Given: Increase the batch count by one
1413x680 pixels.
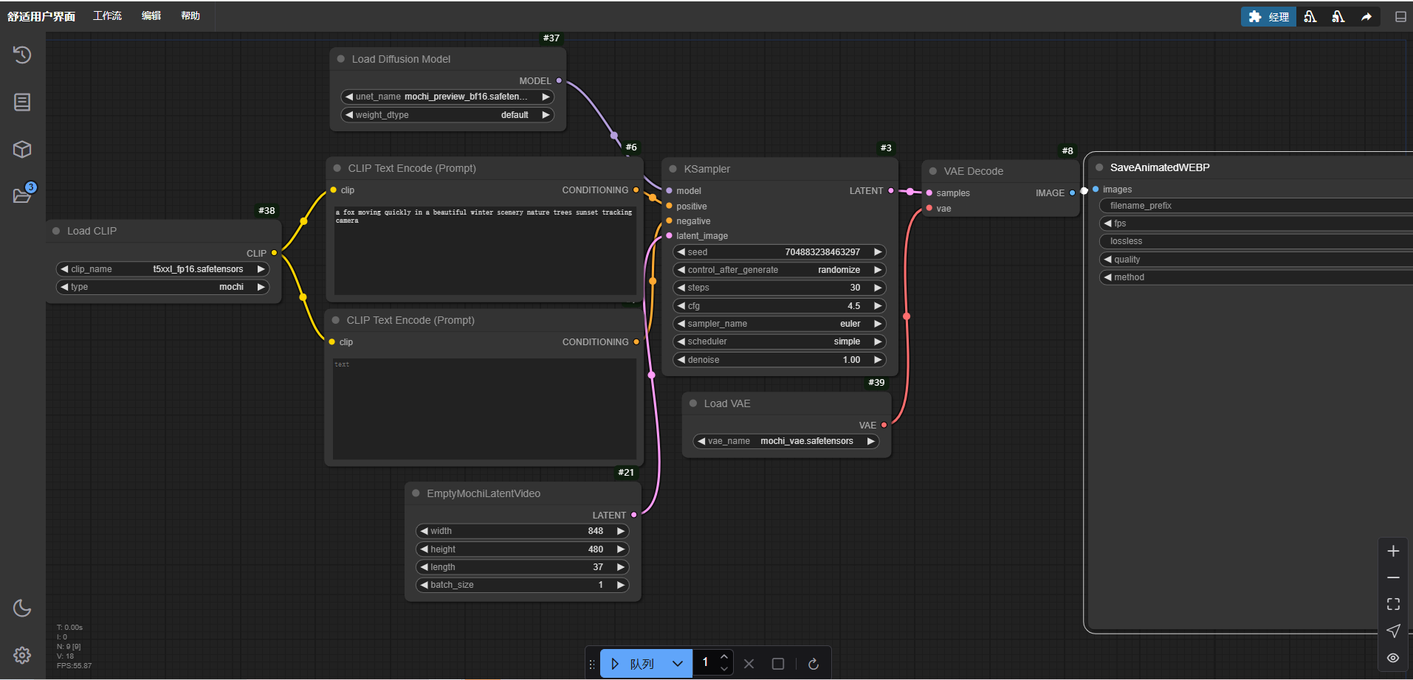Looking at the screenshot, I should [x=724, y=656].
